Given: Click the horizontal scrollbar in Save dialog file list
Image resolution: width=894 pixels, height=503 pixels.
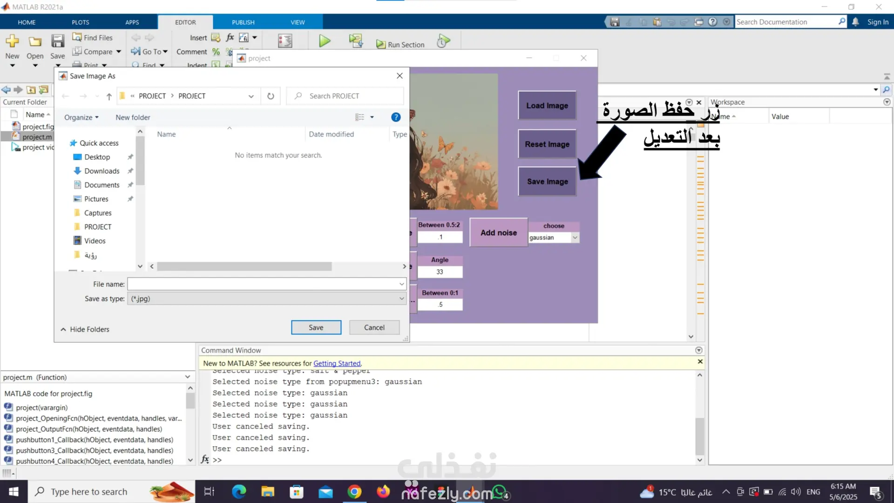Looking at the screenshot, I should click(244, 266).
